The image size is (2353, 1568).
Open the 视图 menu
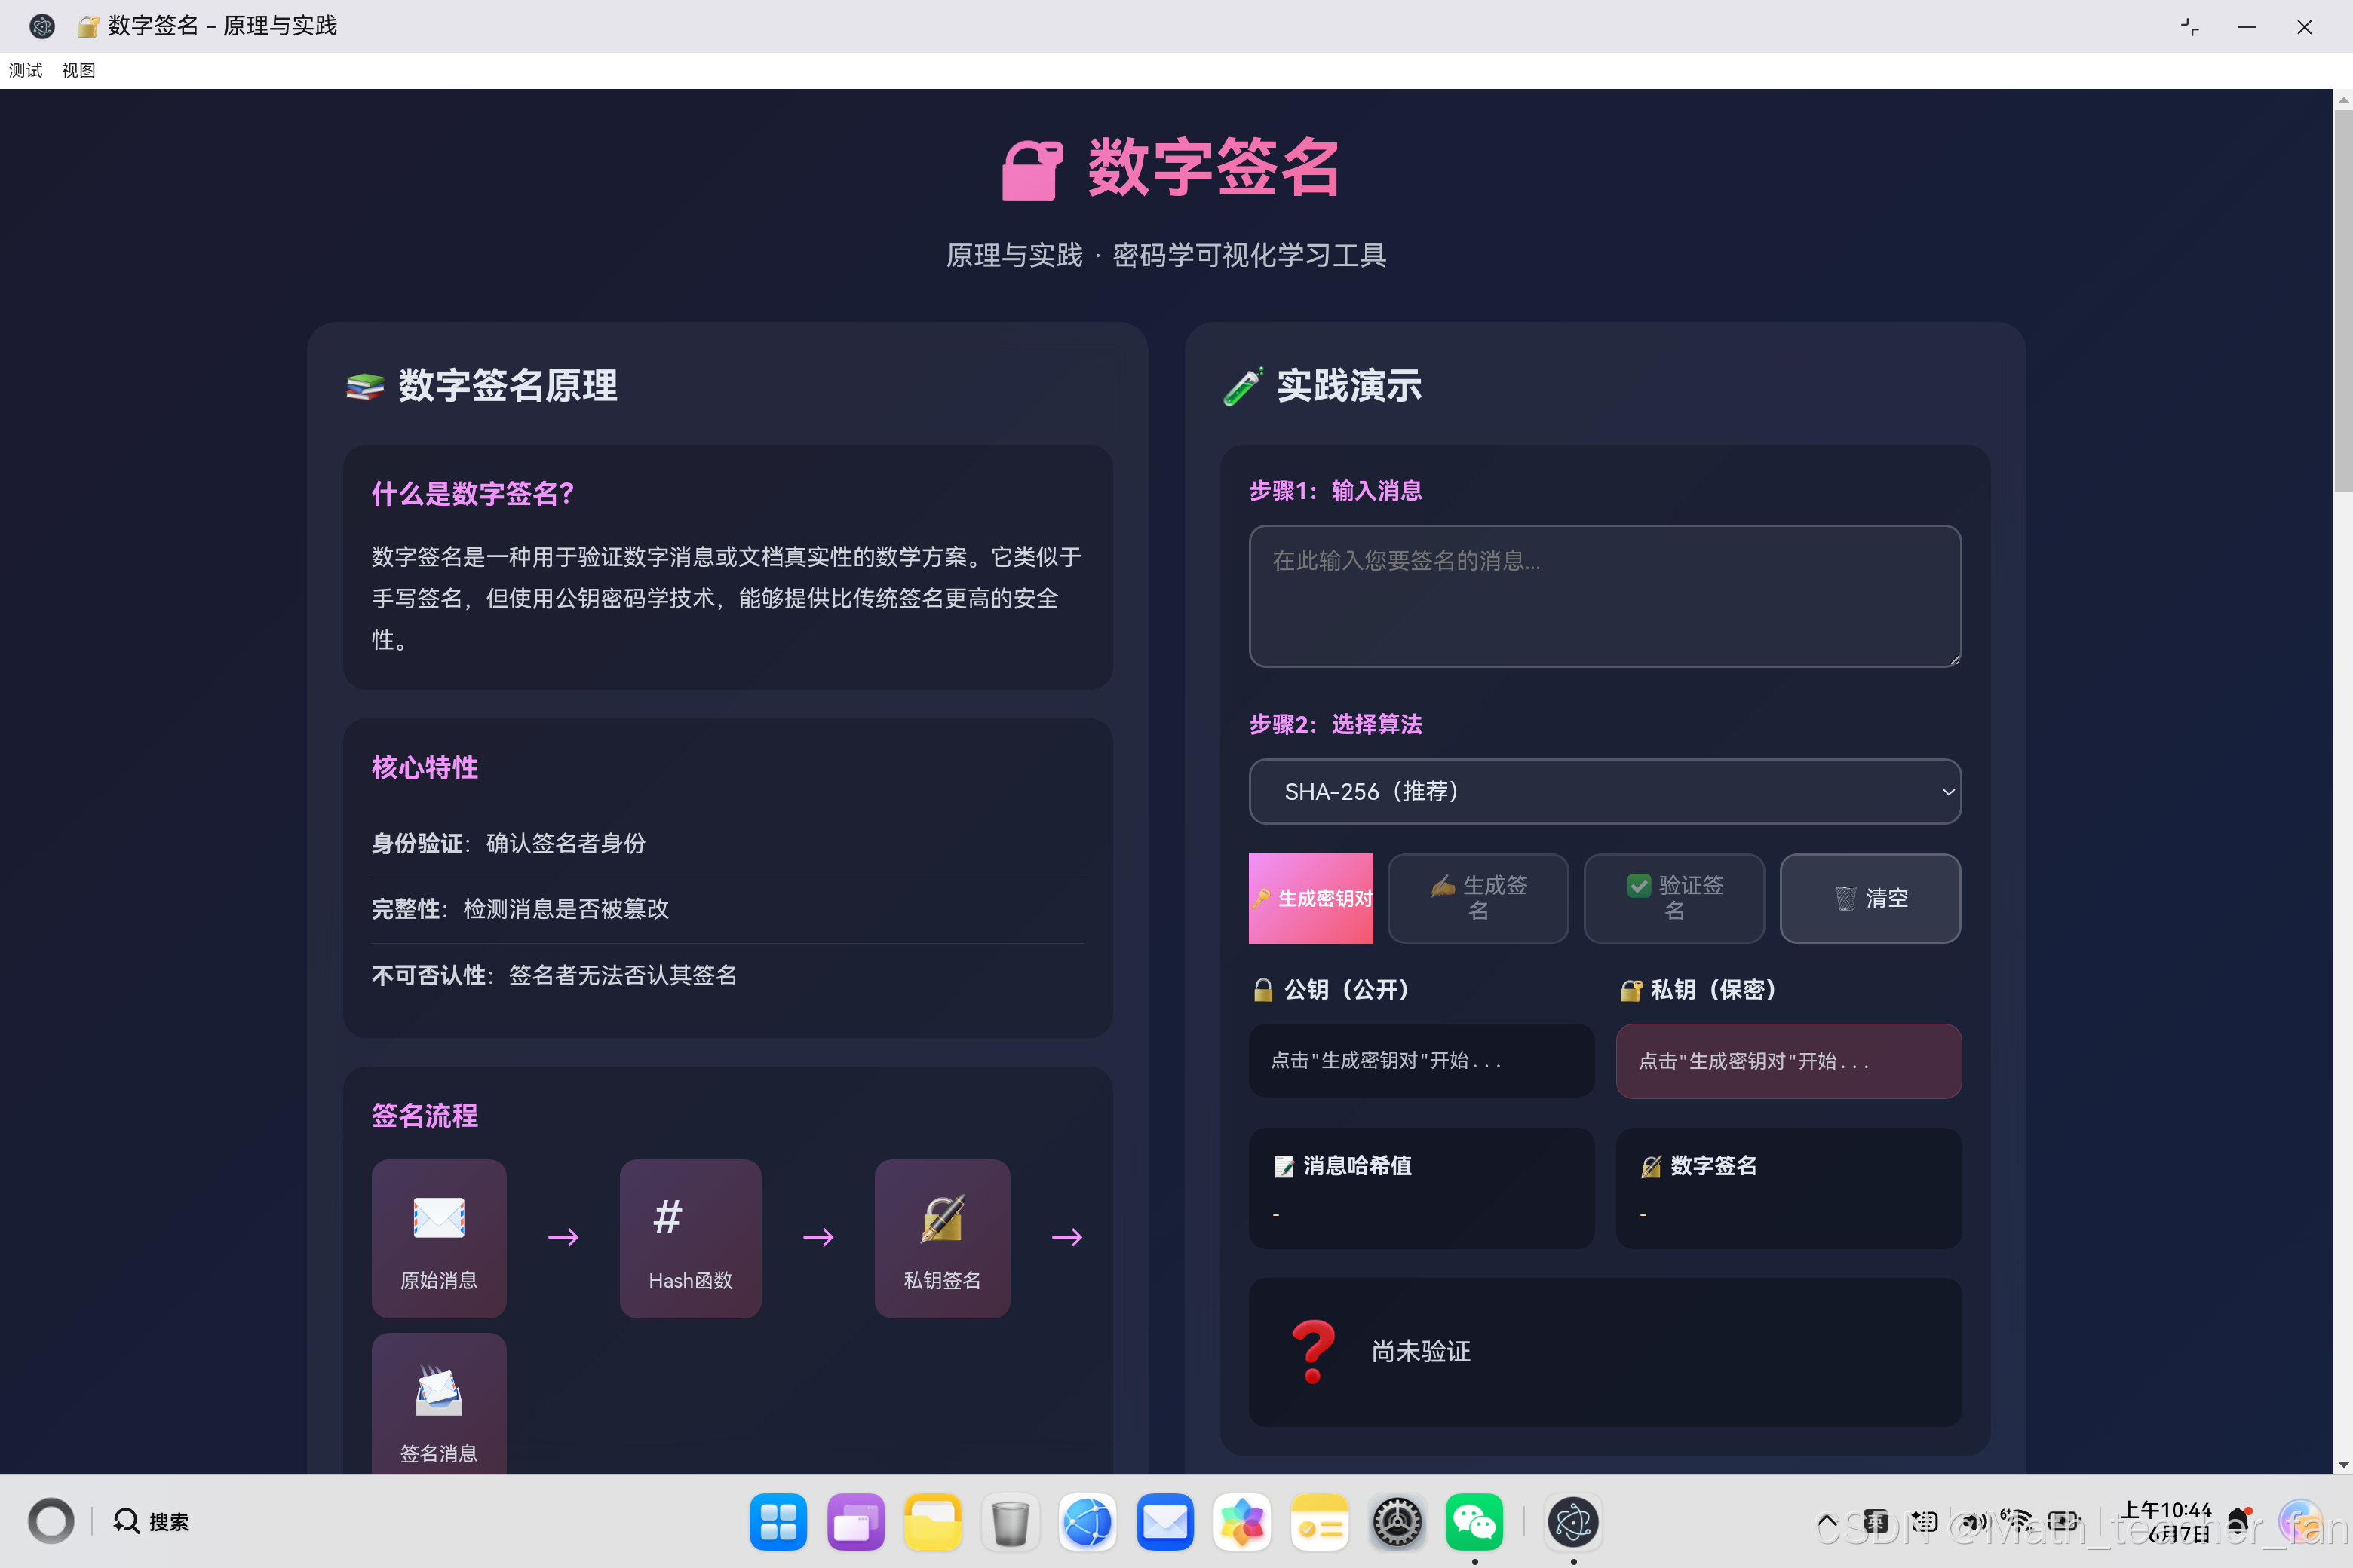tap(78, 70)
